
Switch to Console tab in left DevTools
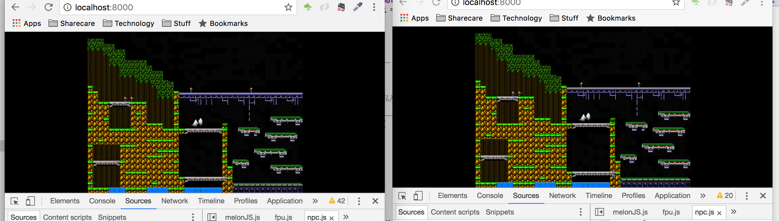pos(102,201)
